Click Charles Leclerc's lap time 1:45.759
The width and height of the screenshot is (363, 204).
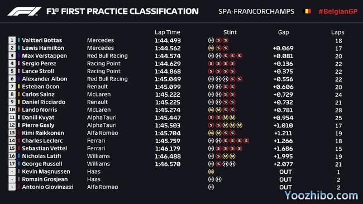(x=168, y=141)
